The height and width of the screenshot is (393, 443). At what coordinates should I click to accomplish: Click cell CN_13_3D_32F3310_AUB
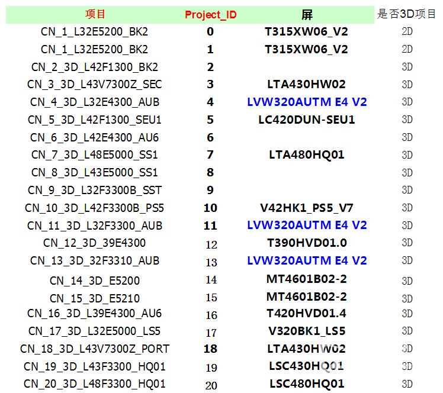pyautogui.click(x=95, y=260)
